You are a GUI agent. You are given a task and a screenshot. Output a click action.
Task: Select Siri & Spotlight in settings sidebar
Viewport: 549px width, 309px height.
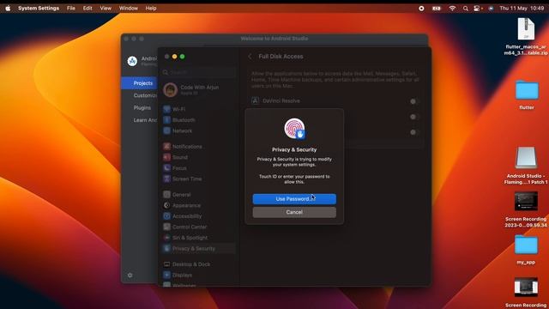[x=199, y=238]
